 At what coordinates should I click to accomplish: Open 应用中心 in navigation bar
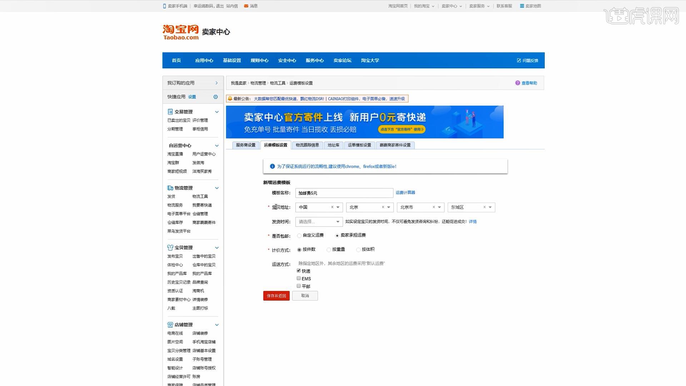[204, 60]
